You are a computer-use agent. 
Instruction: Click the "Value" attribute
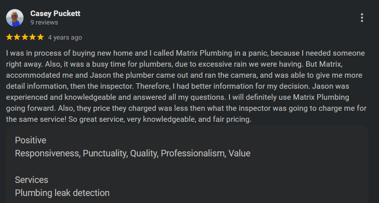pyautogui.click(x=240, y=153)
